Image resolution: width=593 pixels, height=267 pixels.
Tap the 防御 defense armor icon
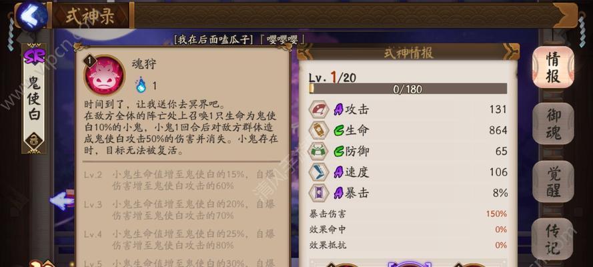318,152
